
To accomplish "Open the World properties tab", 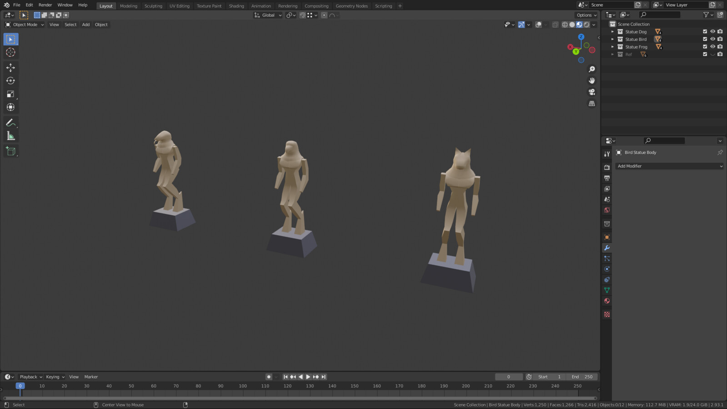I will [607, 210].
